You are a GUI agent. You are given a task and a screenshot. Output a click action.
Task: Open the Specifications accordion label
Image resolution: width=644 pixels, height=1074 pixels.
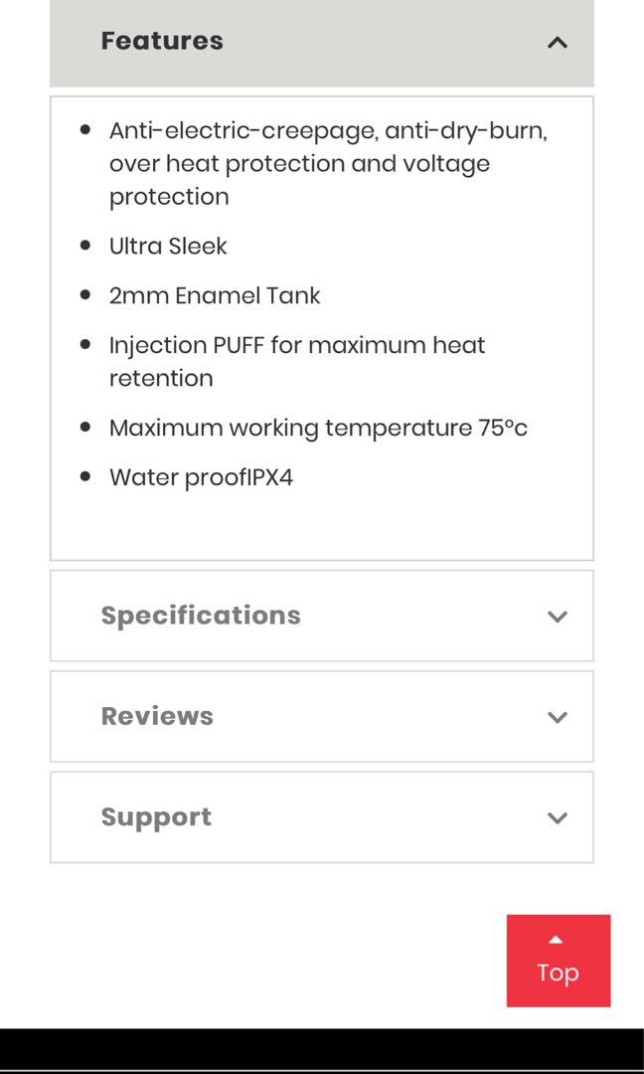click(201, 616)
